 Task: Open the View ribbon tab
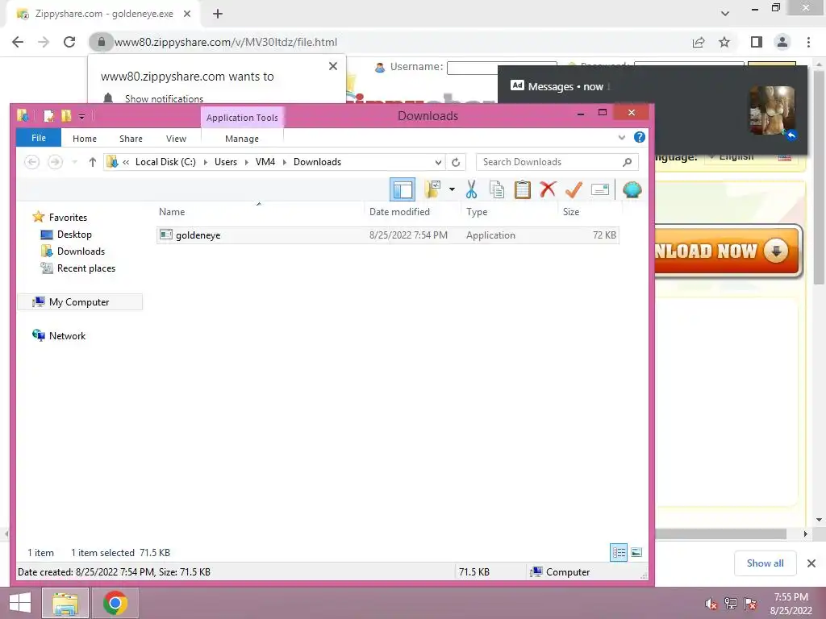176,139
